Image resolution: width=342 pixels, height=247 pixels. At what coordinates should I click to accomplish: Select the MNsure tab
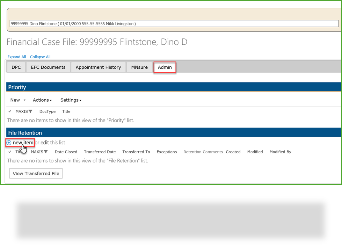tap(139, 67)
